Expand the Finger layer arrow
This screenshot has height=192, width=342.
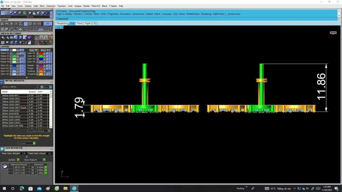point(38,69)
